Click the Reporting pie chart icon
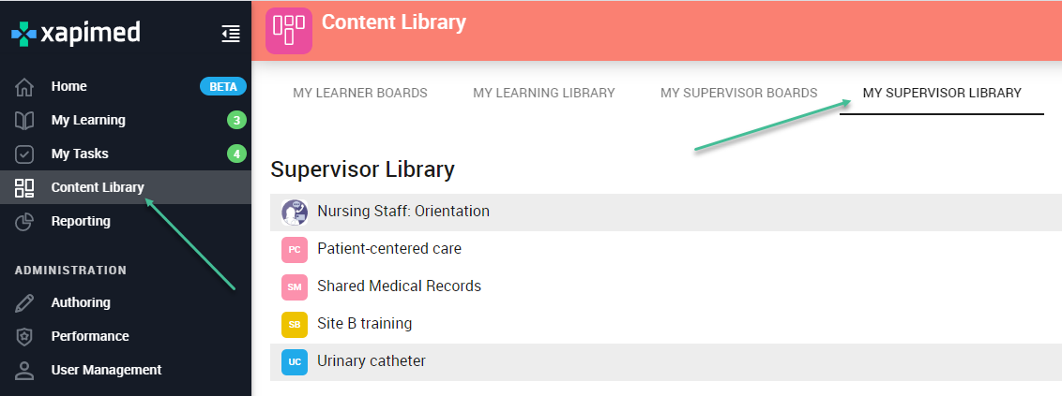1062x396 pixels. click(x=24, y=222)
